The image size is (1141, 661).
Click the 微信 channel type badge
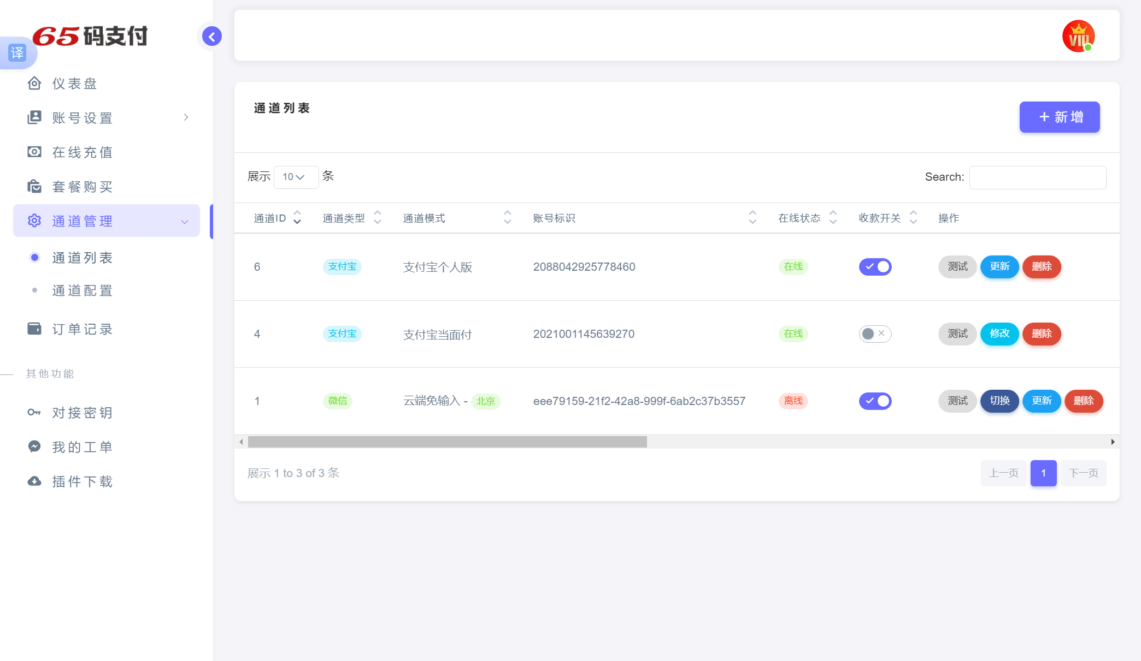[x=338, y=401]
